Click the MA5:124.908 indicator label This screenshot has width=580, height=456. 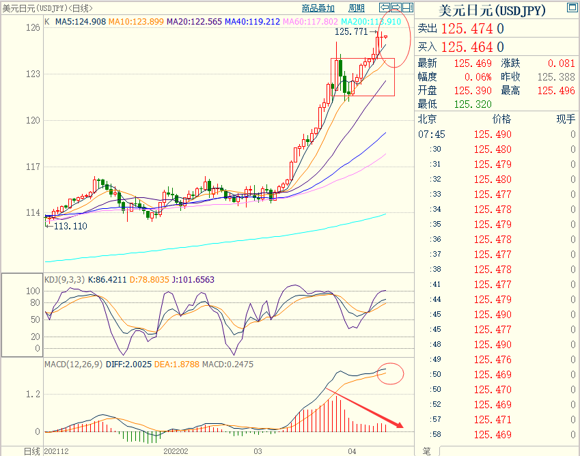tap(81, 22)
